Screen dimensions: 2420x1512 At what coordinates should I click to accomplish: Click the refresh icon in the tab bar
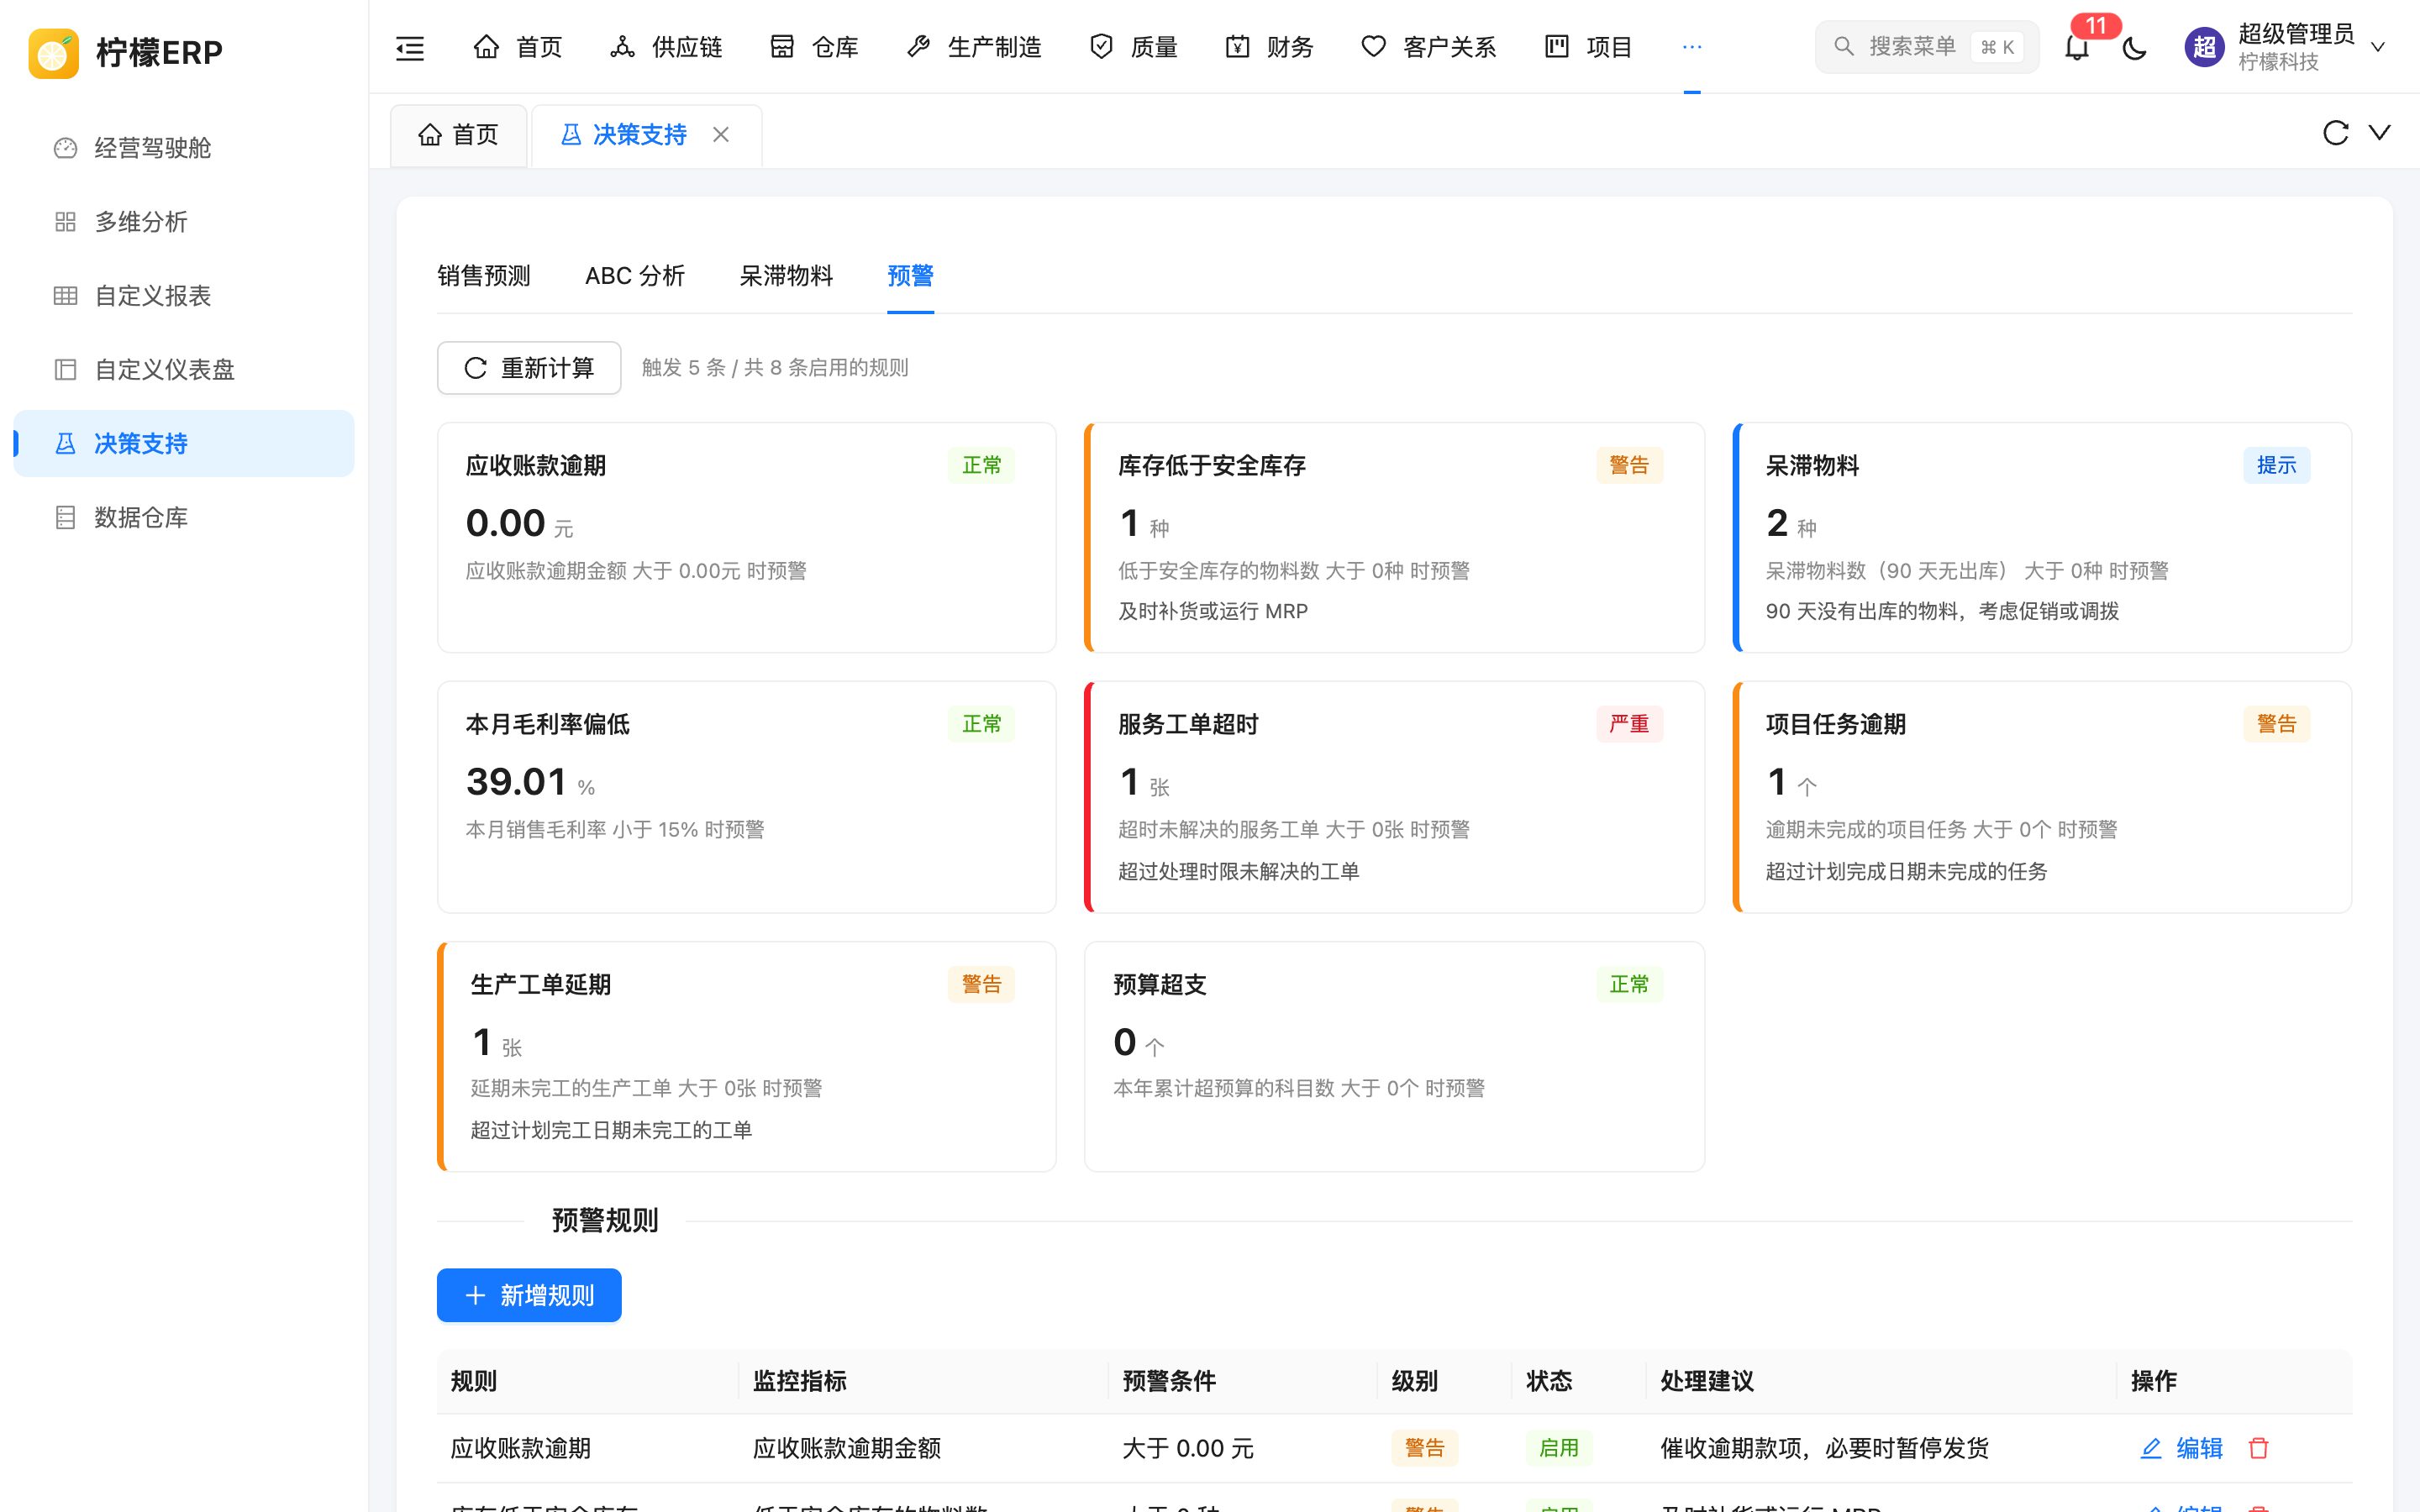coord(2335,133)
